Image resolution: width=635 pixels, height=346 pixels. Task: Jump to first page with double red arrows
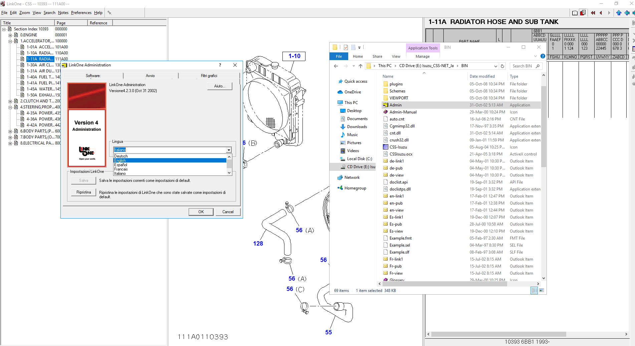tap(593, 13)
